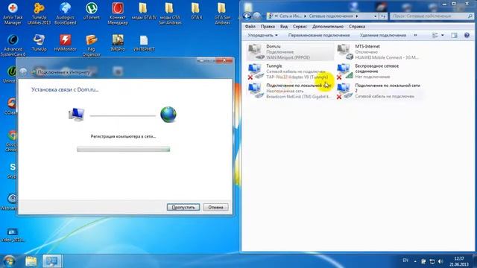Screen dimensions: 477x268
Task: Open the Вид menu
Action: coord(284,27)
